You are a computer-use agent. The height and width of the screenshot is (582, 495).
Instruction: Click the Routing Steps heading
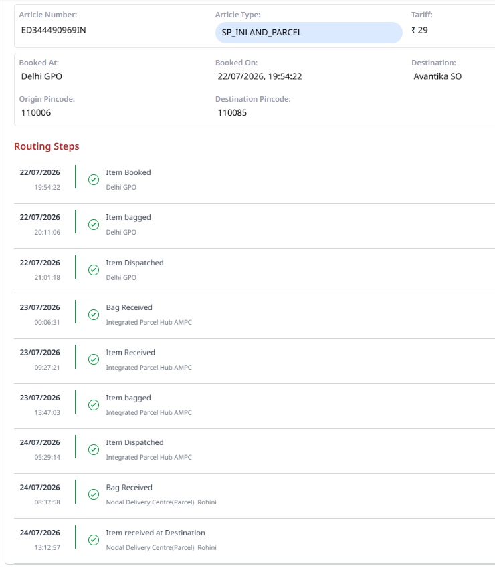(x=47, y=146)
